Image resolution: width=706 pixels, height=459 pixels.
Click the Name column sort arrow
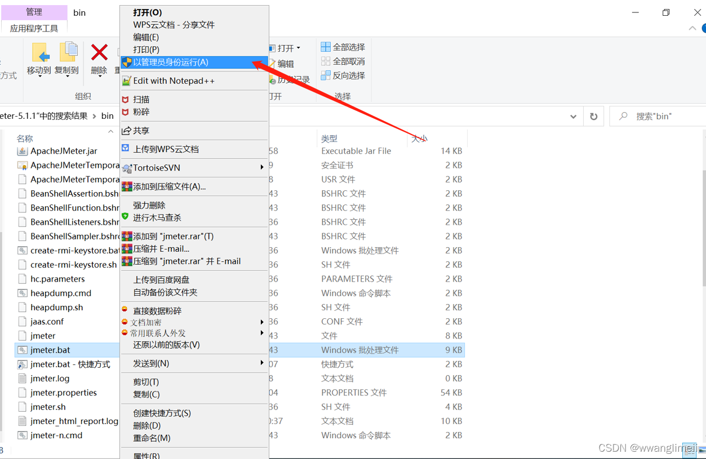coord(110,131)
